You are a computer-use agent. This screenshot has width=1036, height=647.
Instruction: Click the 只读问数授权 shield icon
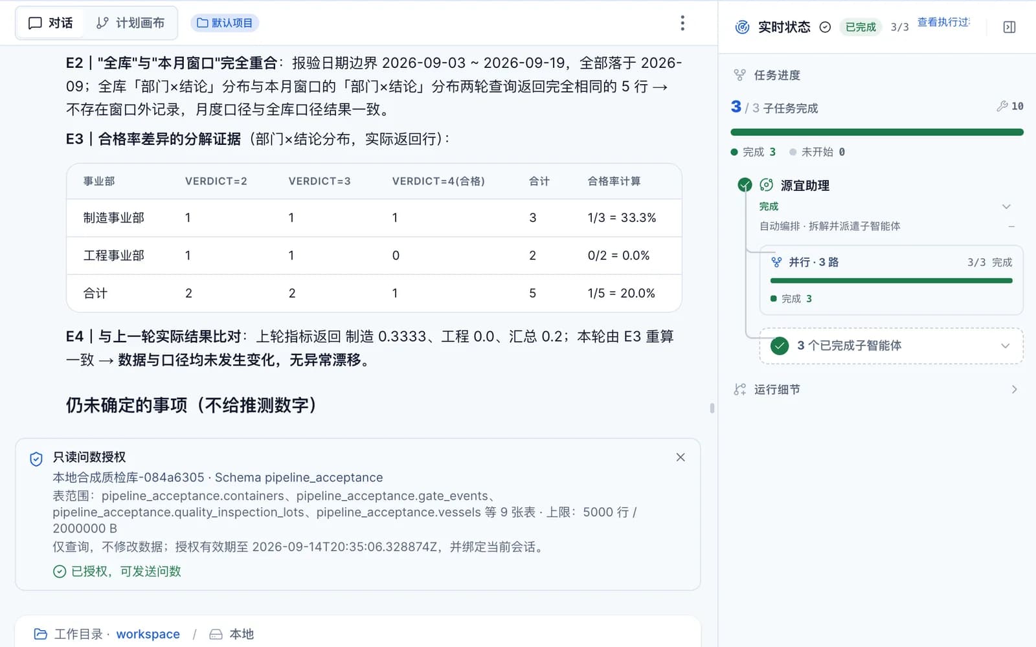click(36, 459)
